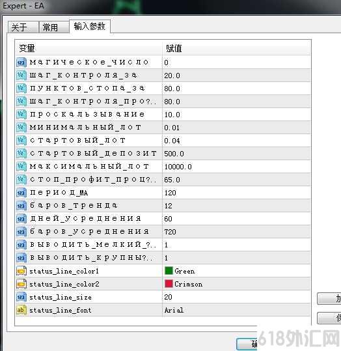Select the дней_усреднения parameter row
Image resolution: width=341 pixels, height=351 pixels.
pyautogui.click(x=163, y=219)
